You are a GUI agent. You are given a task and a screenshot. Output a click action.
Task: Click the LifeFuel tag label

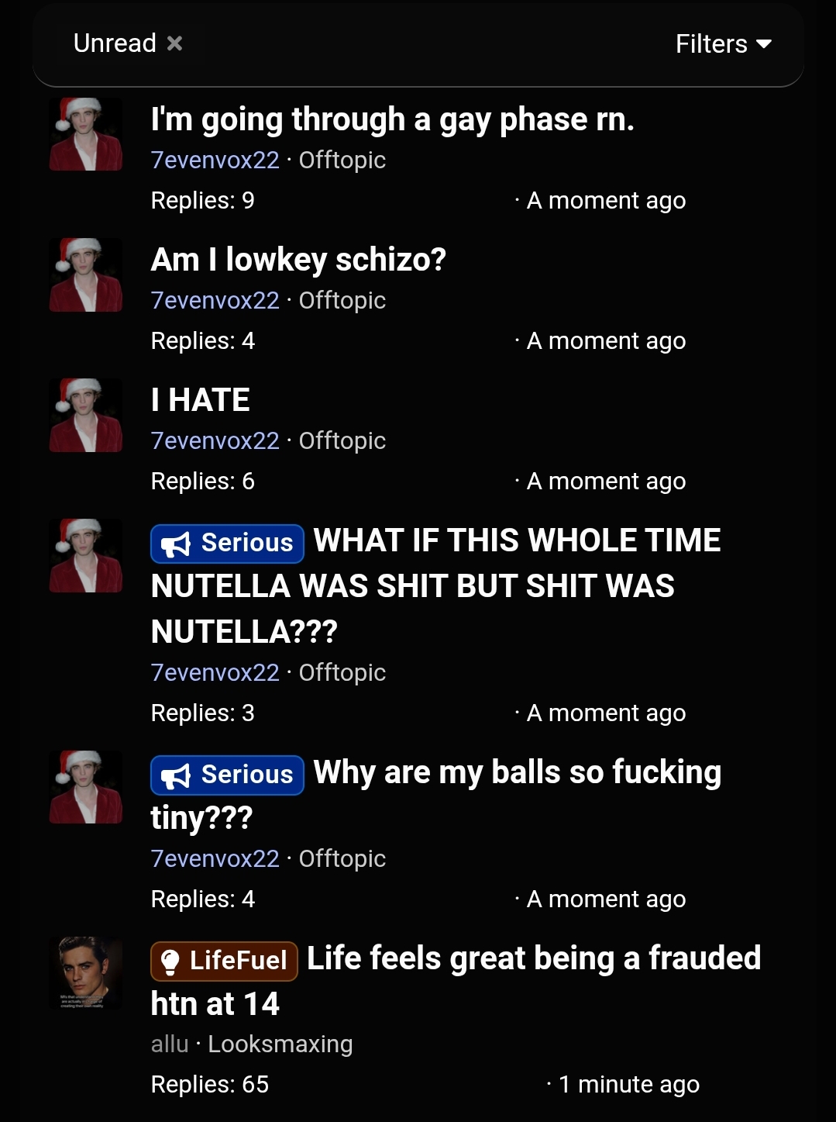point(224,961)
